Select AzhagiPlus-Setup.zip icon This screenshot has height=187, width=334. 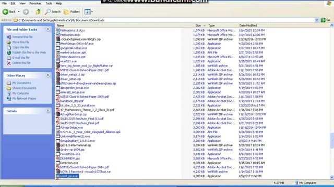coord(58,114)
